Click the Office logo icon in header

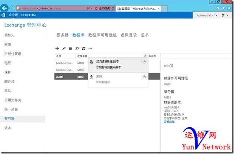(3, 15)
